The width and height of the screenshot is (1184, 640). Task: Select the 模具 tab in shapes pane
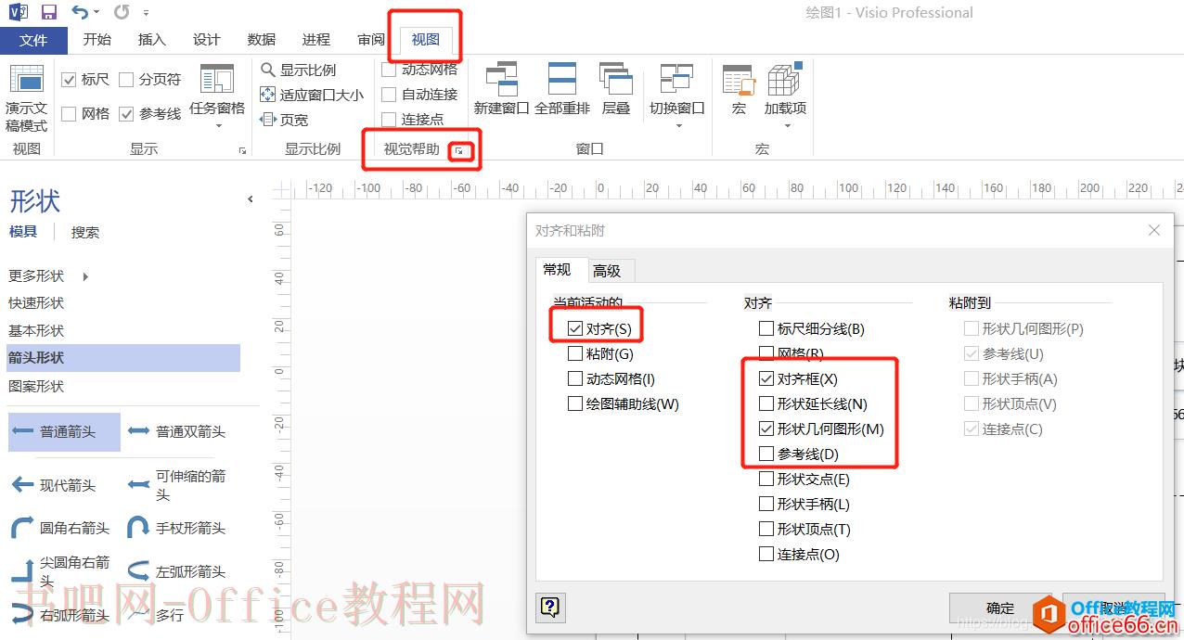pos(23,232)
